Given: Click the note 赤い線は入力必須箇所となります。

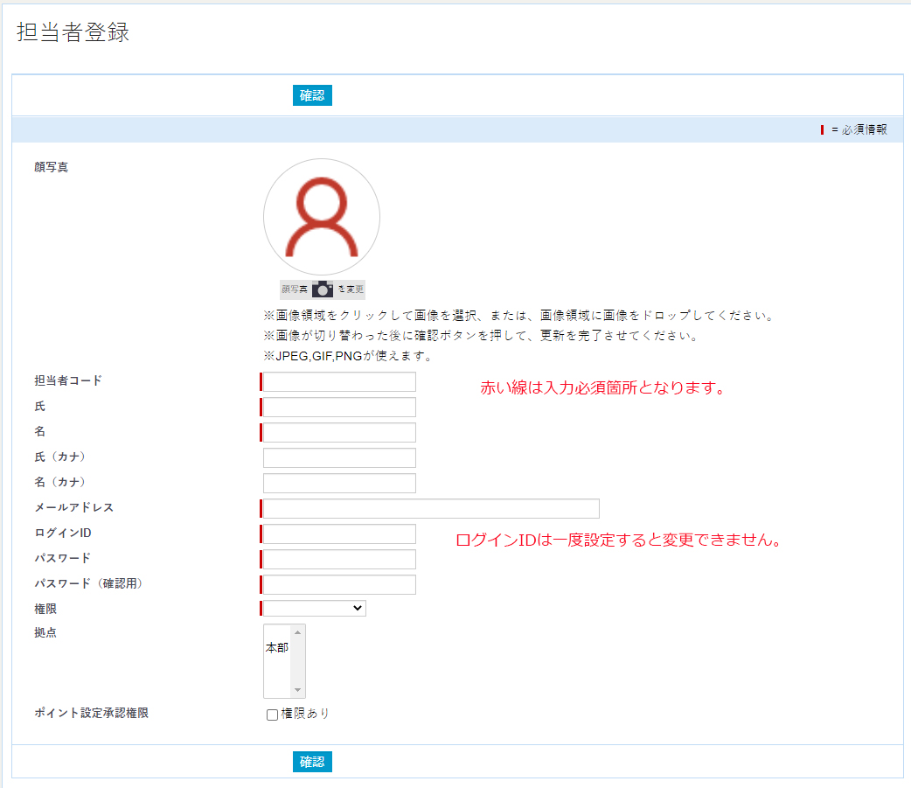Looking at the screenshot, I should 603,387.
